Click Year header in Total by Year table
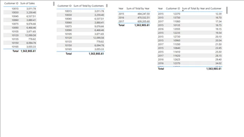Image resolution: width=244 pixels, height=137 pixels. (x=121, y=8)
